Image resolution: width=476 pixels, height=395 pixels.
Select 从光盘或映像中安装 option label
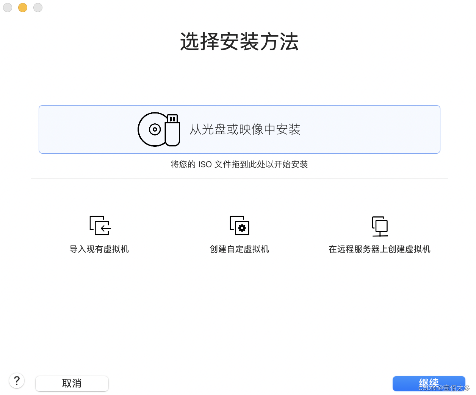(x=245, y=129)
